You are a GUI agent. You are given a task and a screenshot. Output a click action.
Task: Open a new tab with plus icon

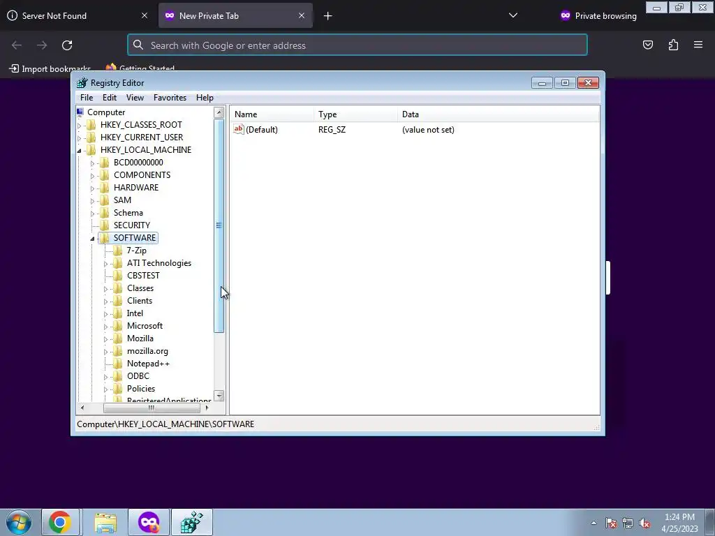click(x=328, y=16)
